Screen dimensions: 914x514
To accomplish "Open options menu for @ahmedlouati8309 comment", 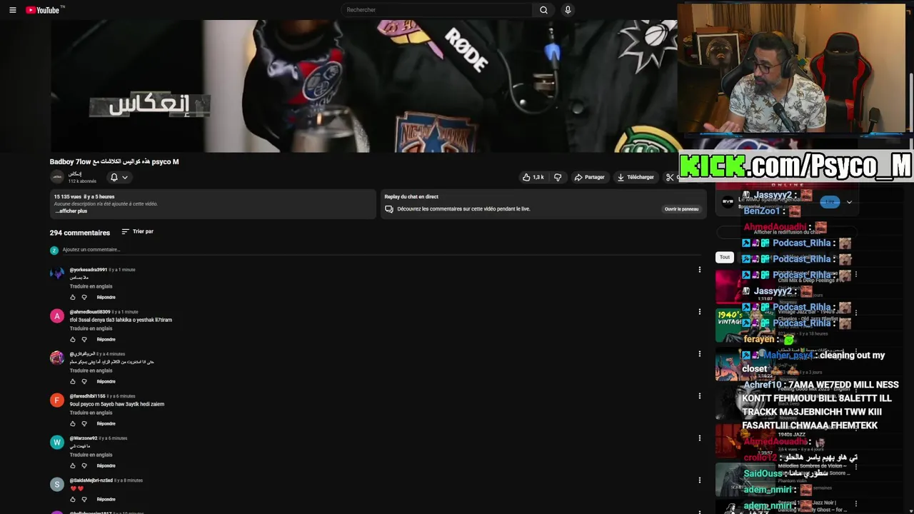I will click(700, 312).
